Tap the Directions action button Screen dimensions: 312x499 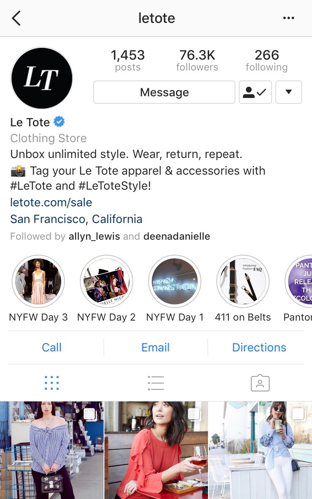point(259,347)
